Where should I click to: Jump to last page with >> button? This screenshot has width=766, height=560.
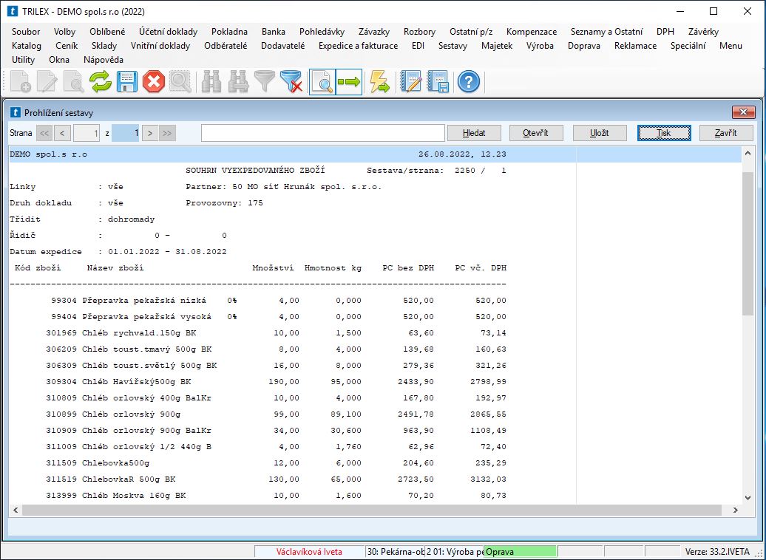coord(168,133)
